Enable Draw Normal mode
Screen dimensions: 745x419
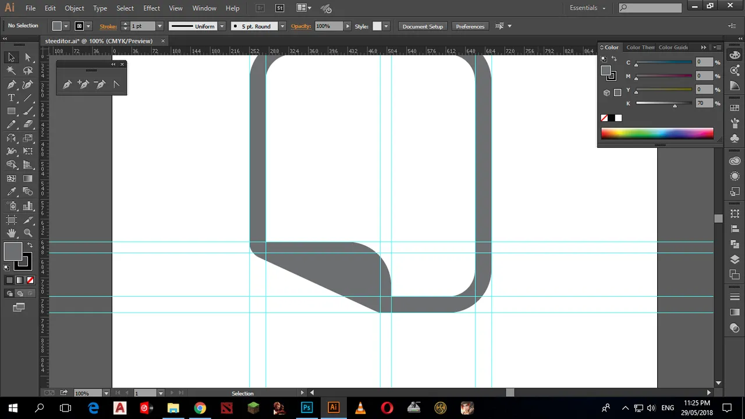click(x=9, y=294)
